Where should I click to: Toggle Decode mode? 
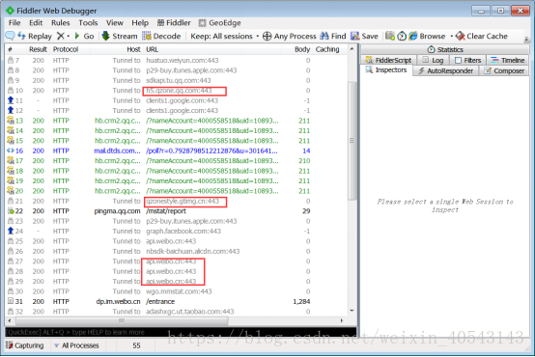[x=161, y=36]
